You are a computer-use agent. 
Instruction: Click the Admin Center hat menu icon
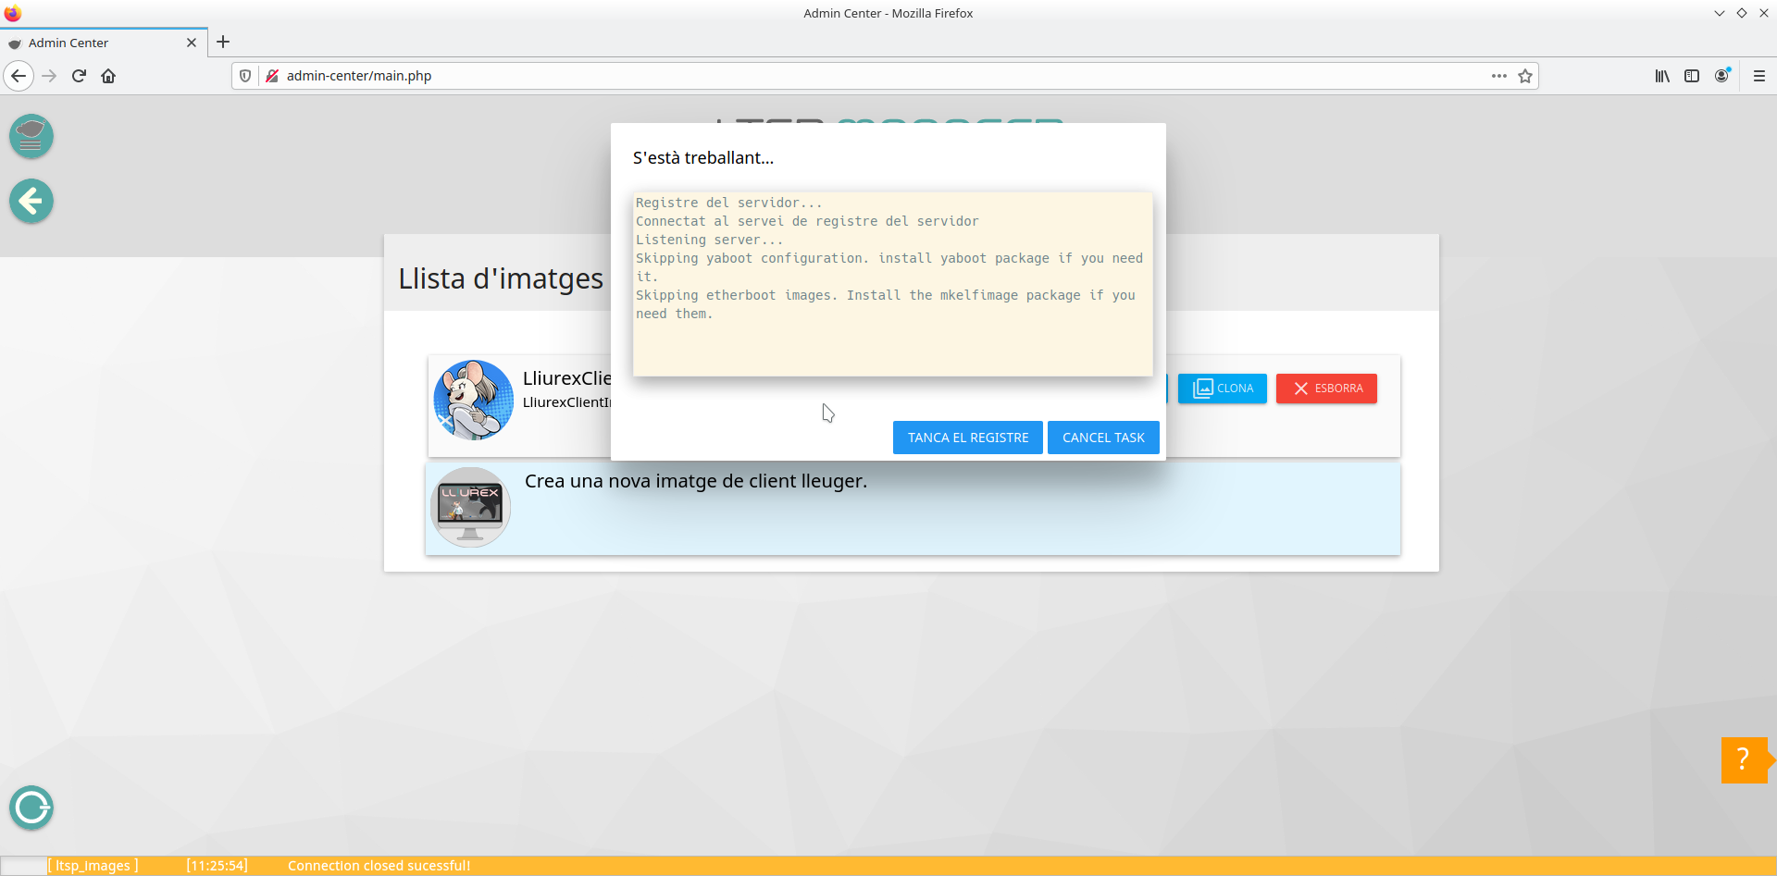[31, 137]
